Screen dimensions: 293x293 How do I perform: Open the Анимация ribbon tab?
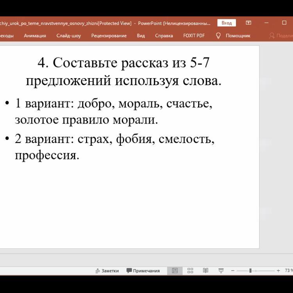point(35,36)
